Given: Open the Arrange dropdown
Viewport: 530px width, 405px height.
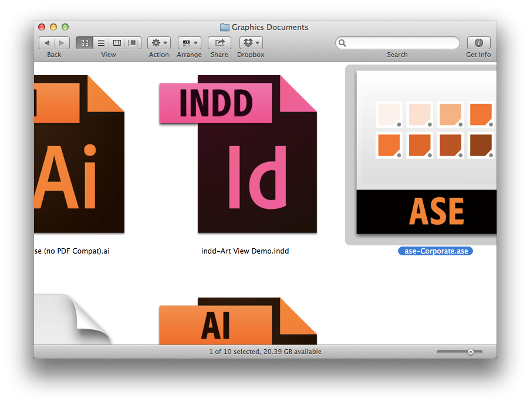Looking at the screenshot, I should pos(189,43).
